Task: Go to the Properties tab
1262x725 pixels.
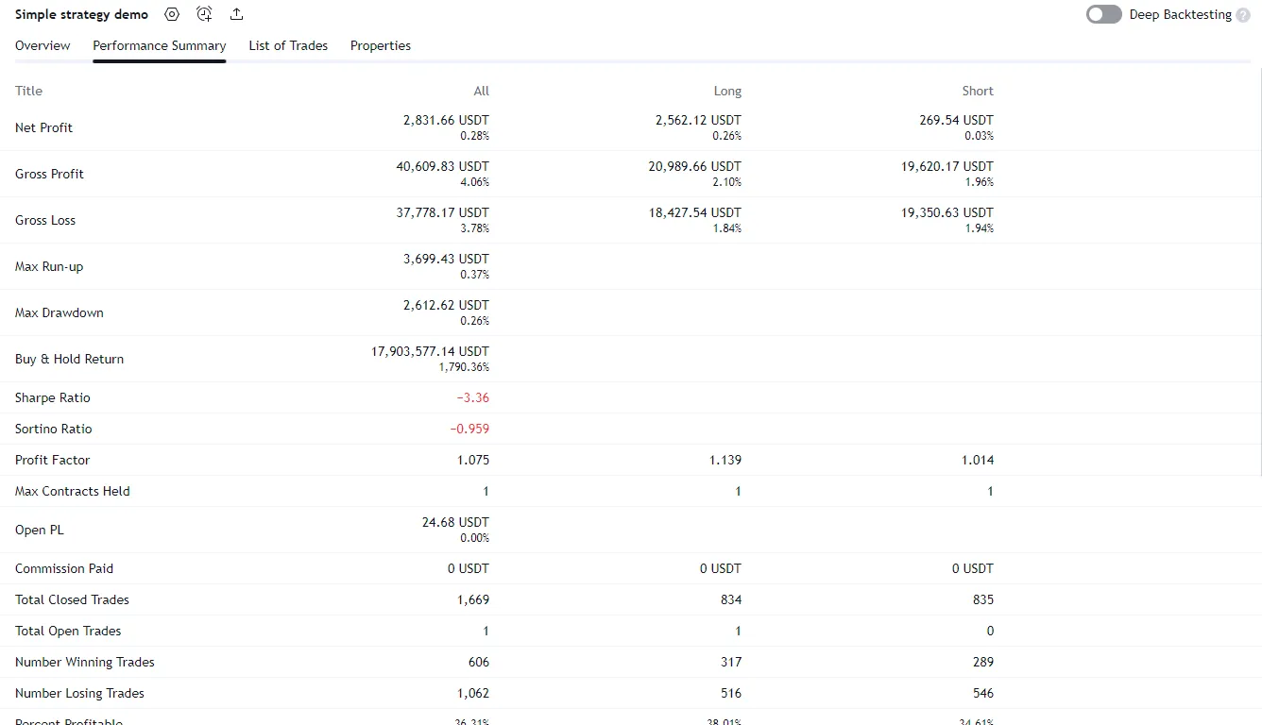Action: (380, 45)
